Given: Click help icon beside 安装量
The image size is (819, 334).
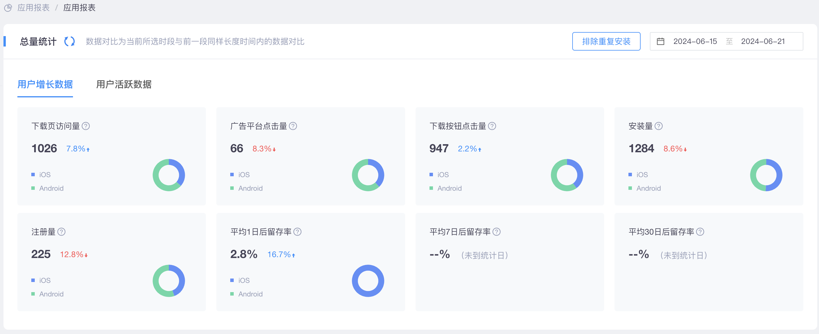Looking at the screenshot, I should [x=659, y=126].
